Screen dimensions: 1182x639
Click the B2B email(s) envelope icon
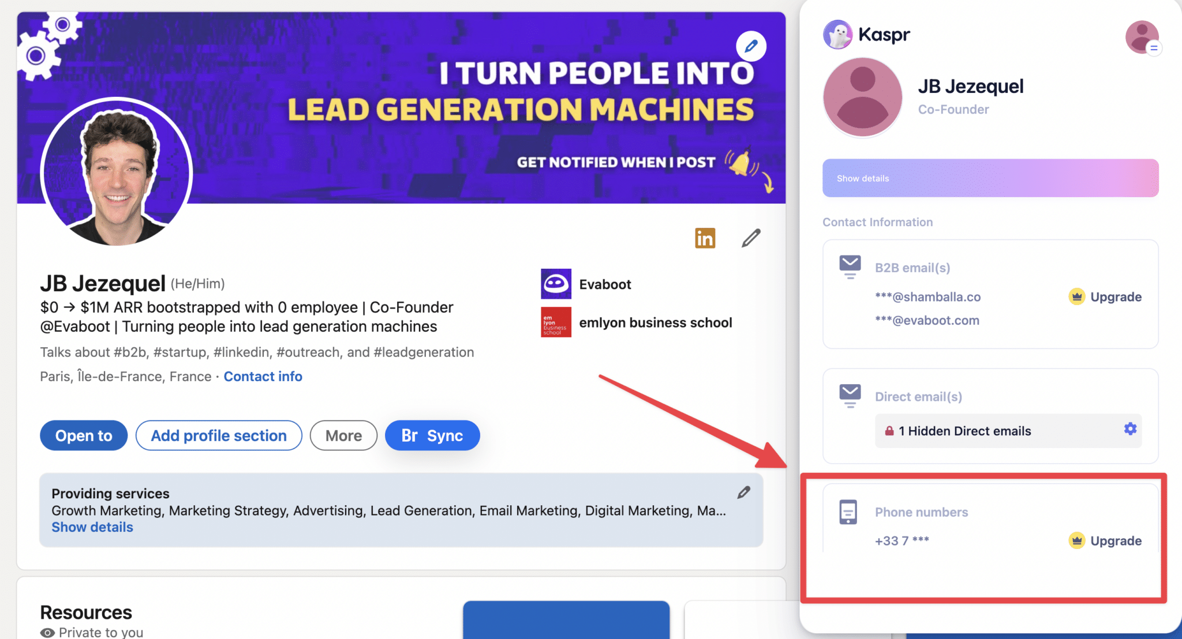850,264
